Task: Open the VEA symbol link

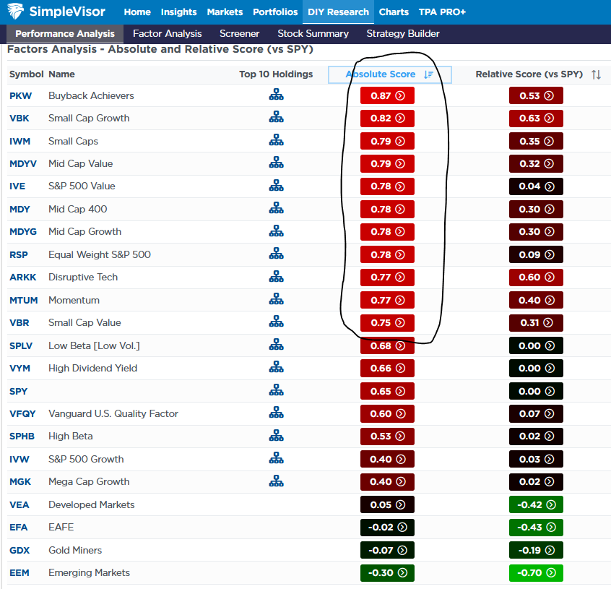Action: (19, 504)
